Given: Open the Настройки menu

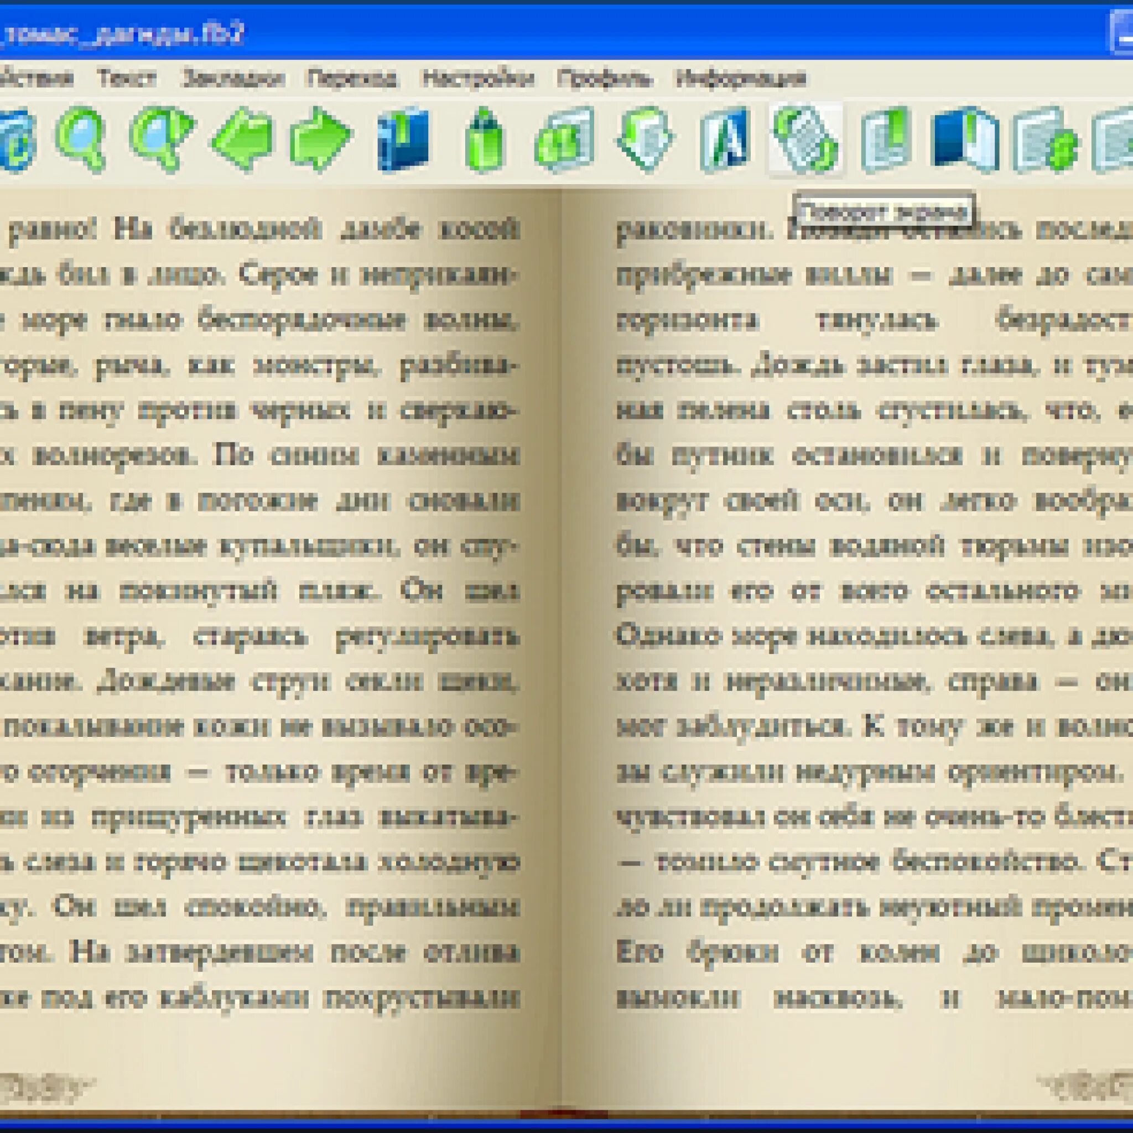Looking at the screenshot, I should (478, 78).
